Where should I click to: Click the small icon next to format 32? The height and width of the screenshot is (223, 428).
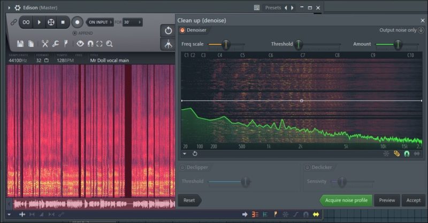click(x=47, y=60)
